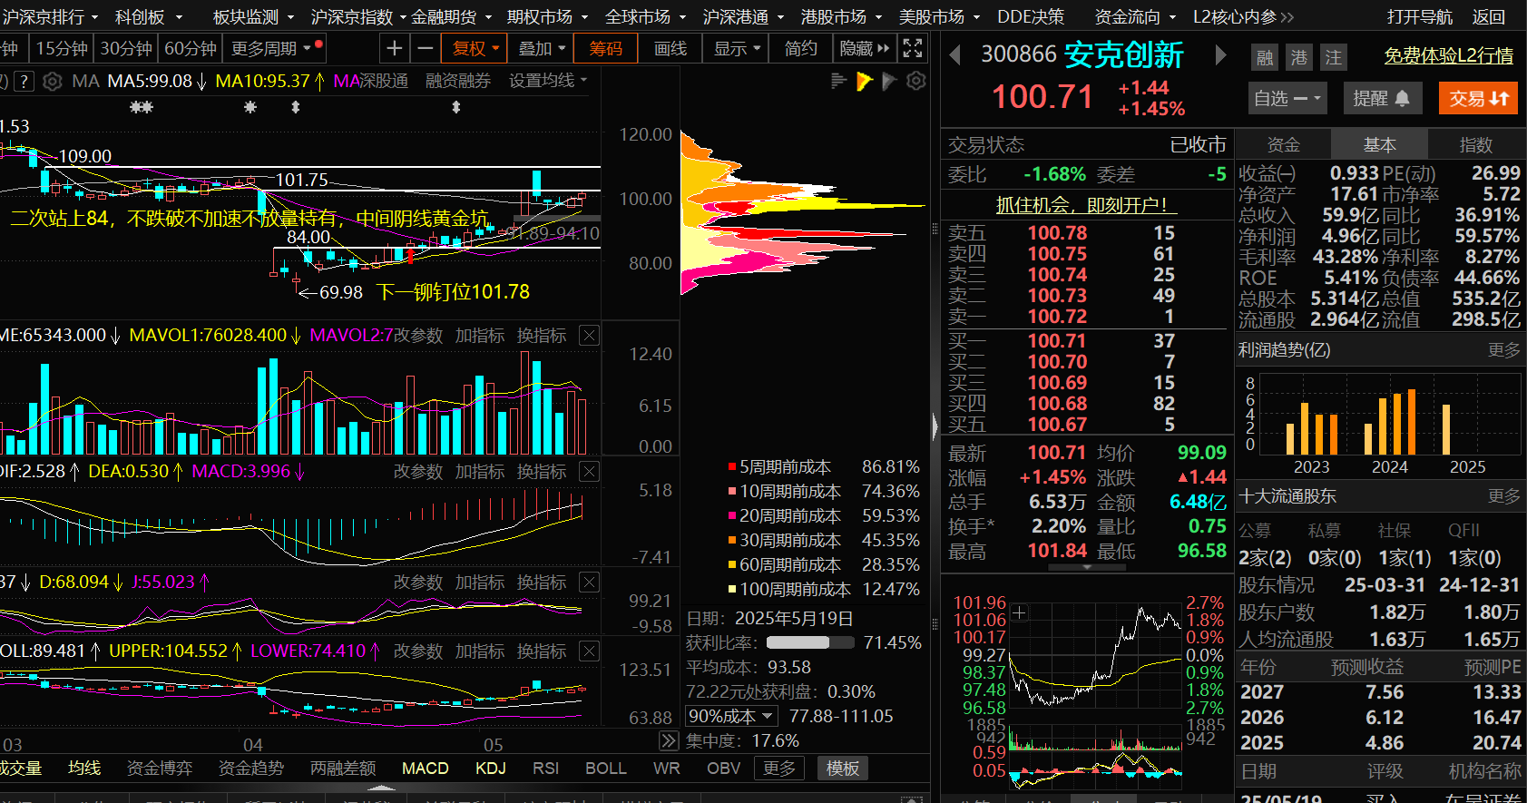The width and height of the screenshot is (1527, 803).
Task: Toggle 融资融券 overlay indicator
Action: [x=458, y=81]
